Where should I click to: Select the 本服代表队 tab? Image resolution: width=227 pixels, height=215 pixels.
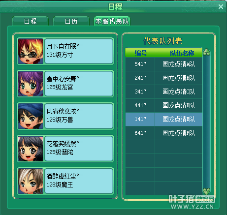click(112, 21)
